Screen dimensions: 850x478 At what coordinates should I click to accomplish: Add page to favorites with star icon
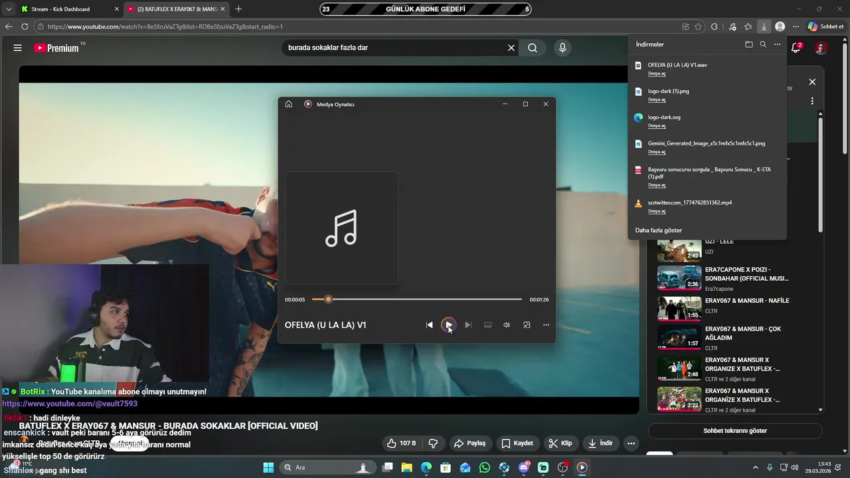[x=698, y=27]
